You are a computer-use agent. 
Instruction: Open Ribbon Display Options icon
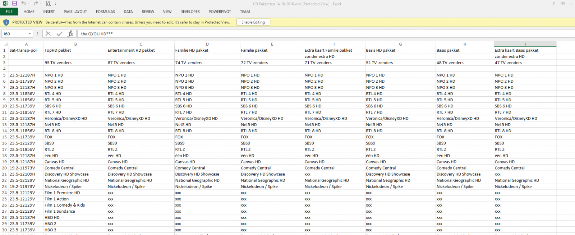[563, 4]
